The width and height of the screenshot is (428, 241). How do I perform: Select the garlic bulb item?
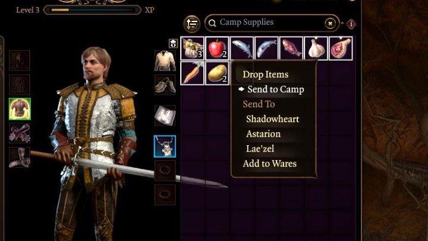pos(316,48)
